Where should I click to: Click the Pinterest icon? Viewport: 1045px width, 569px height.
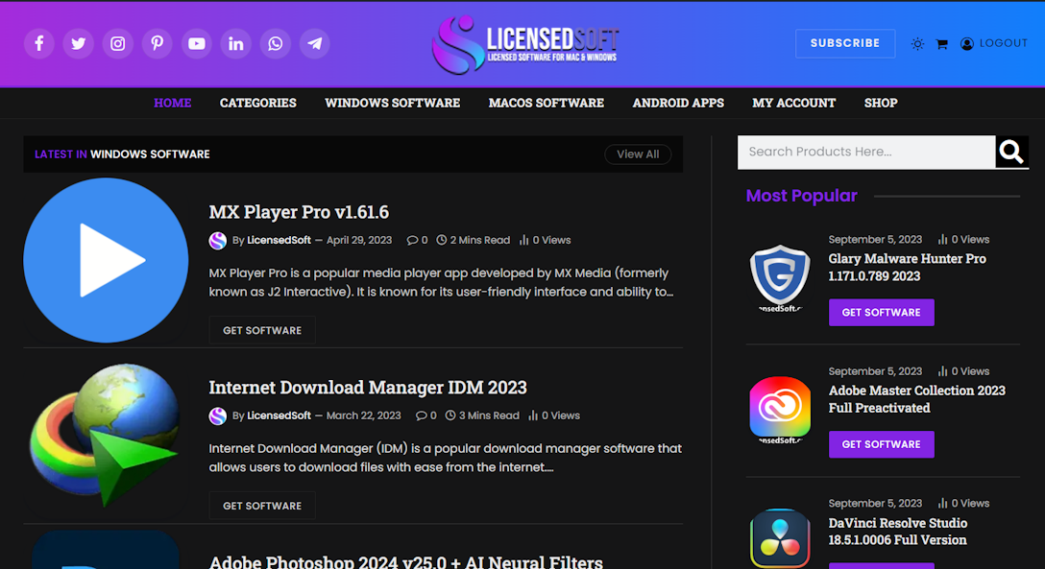coord(158,43)
